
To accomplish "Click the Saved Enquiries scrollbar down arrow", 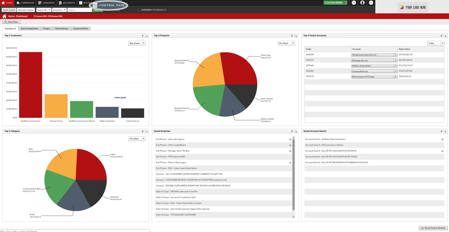I will pos(293,217).
